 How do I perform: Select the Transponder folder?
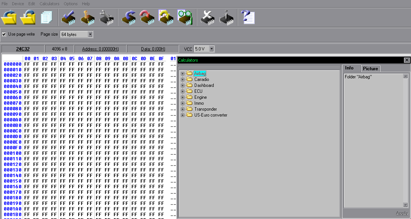click(x=205, y=109)
